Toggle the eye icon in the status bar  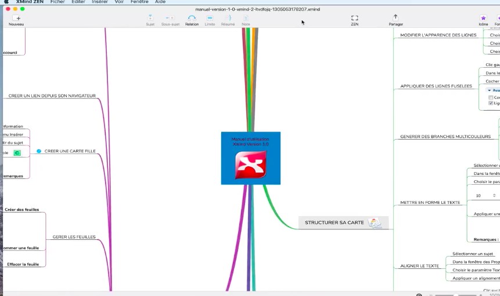419,295
